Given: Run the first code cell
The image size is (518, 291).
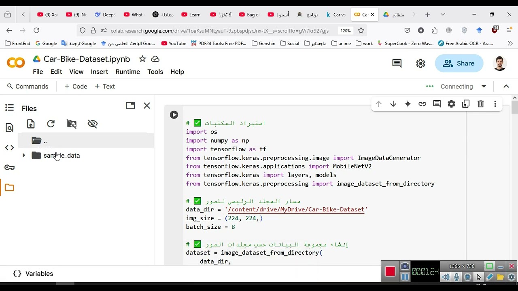Looking at the screenshot, I should point(174,115).
